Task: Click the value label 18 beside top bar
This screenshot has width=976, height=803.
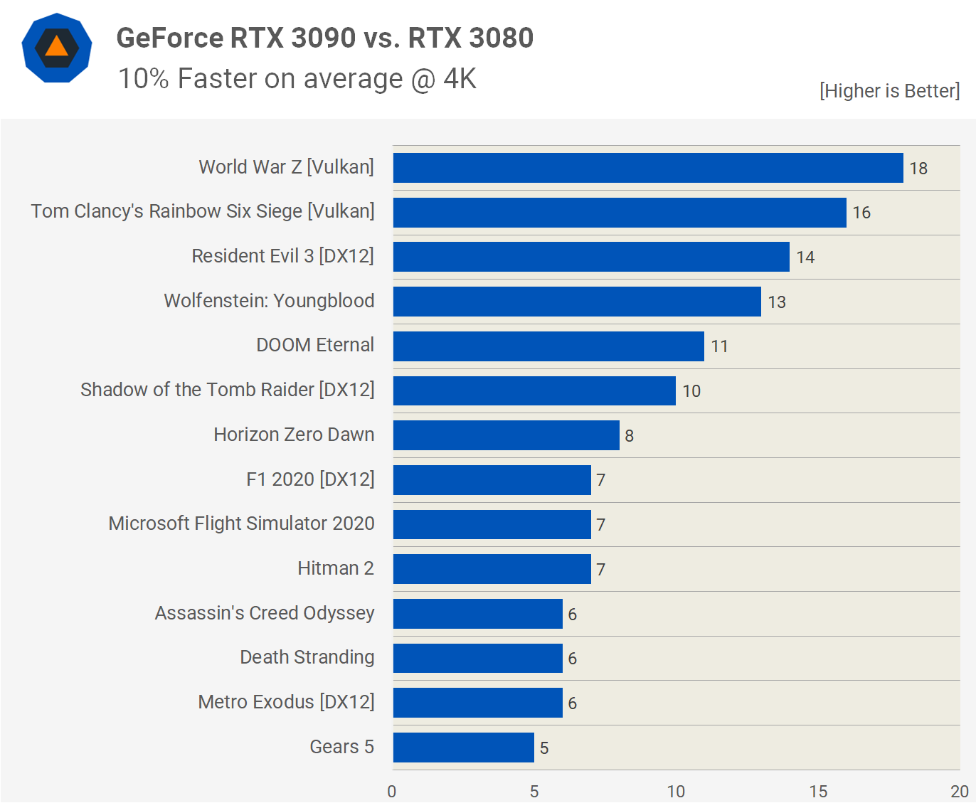Action: [918, 169]
